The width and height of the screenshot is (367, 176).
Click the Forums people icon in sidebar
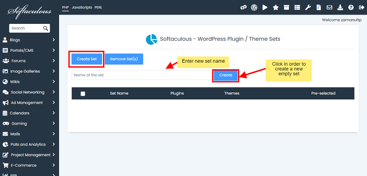(x=6, y=61)
